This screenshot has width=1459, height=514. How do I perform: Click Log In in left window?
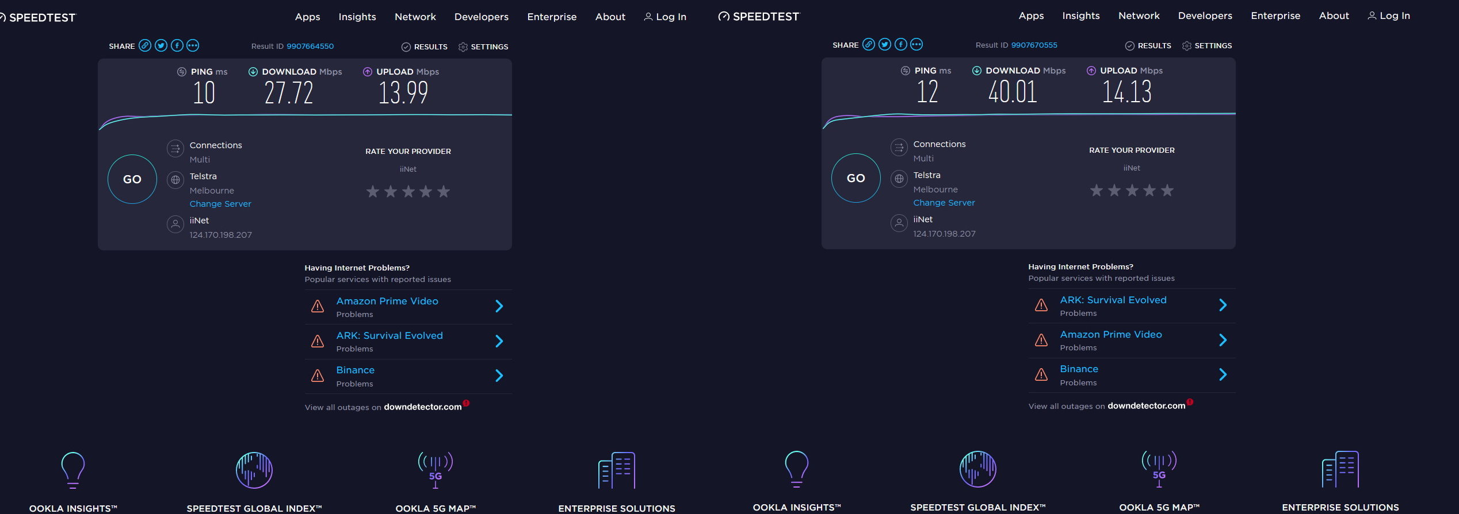[x=665, y=17]
